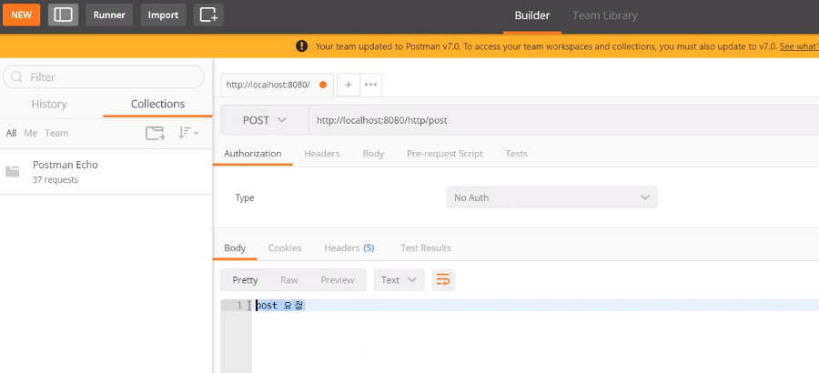Open the Tests tab

(516, 154)
